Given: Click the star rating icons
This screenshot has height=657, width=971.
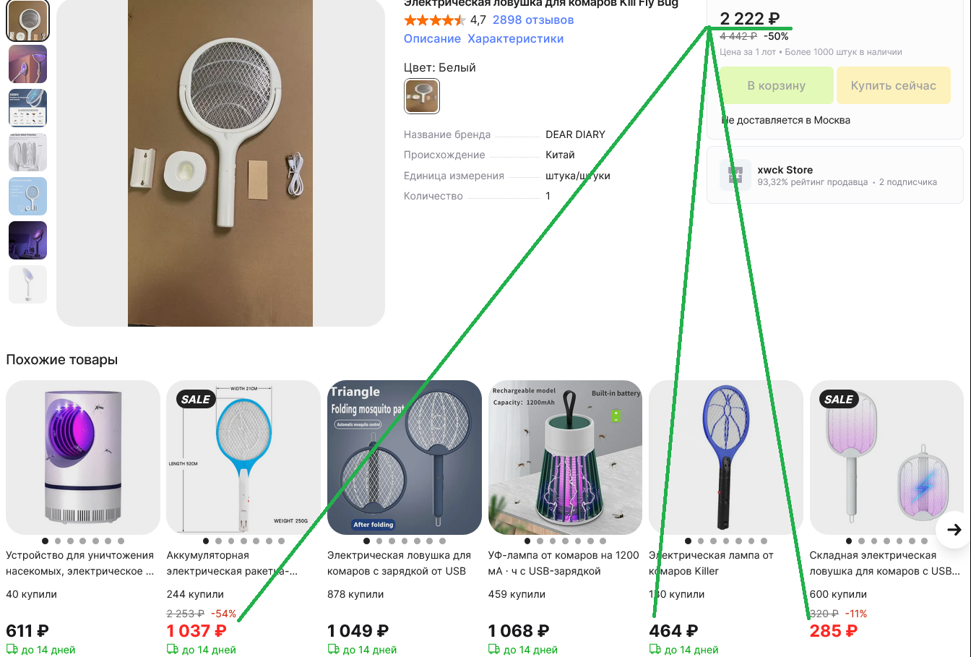Looking at the screenshot, I should point(434,20).
